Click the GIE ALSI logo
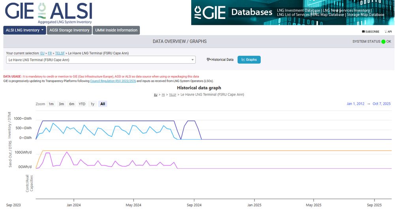395x209 pixels. point(49,13)
